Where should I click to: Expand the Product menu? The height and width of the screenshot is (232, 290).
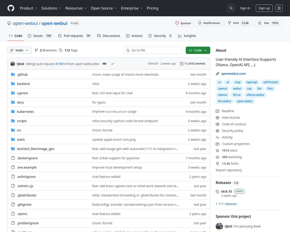[28, 8]
